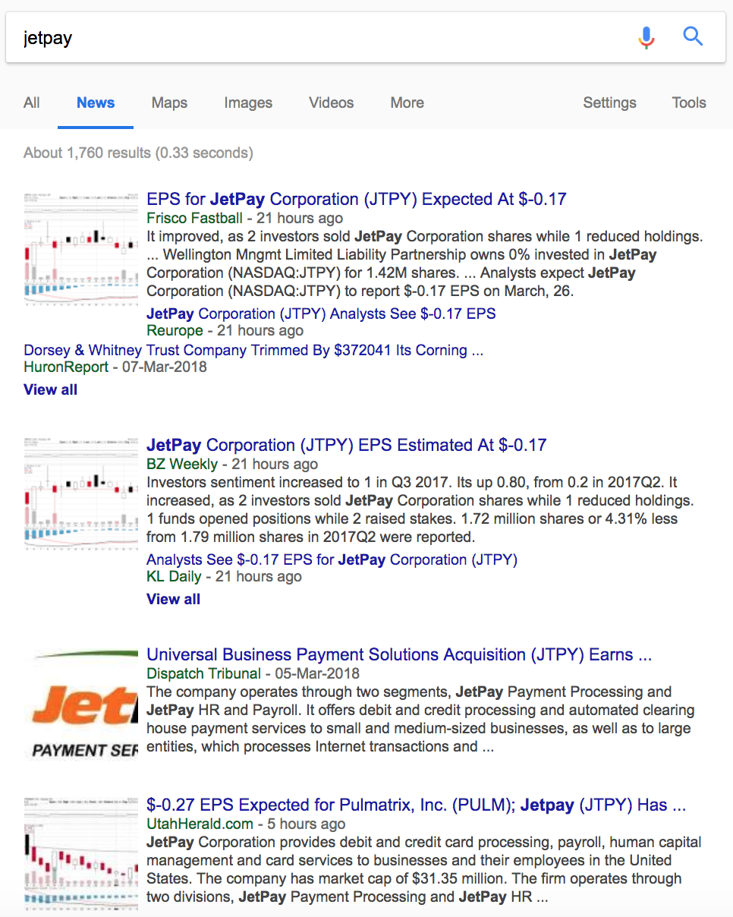Screen dimensions: 733x917
Task: Open 'JetPay Corporation EPS Estimated At' headline
Action: [x=346, y=445]
